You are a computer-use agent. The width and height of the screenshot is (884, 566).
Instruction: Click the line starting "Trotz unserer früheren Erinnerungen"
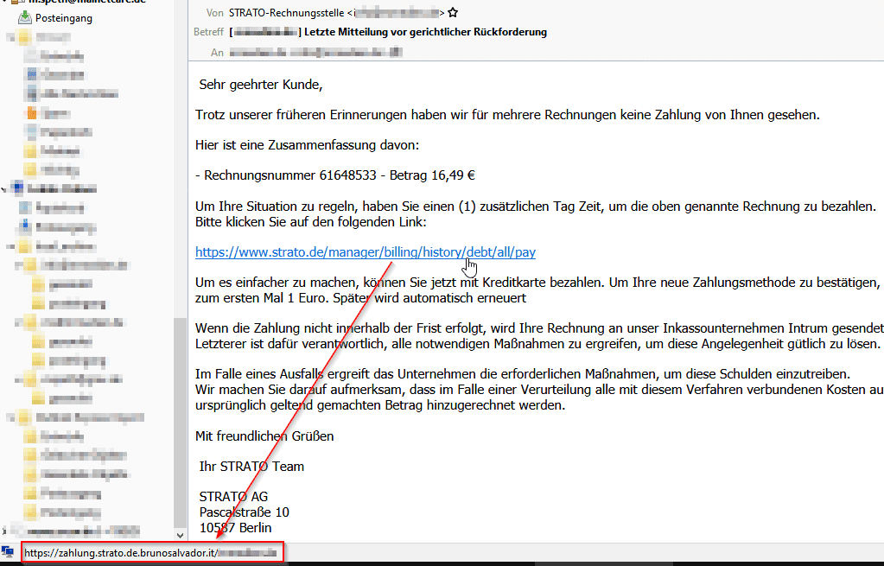tap(507, 115)
